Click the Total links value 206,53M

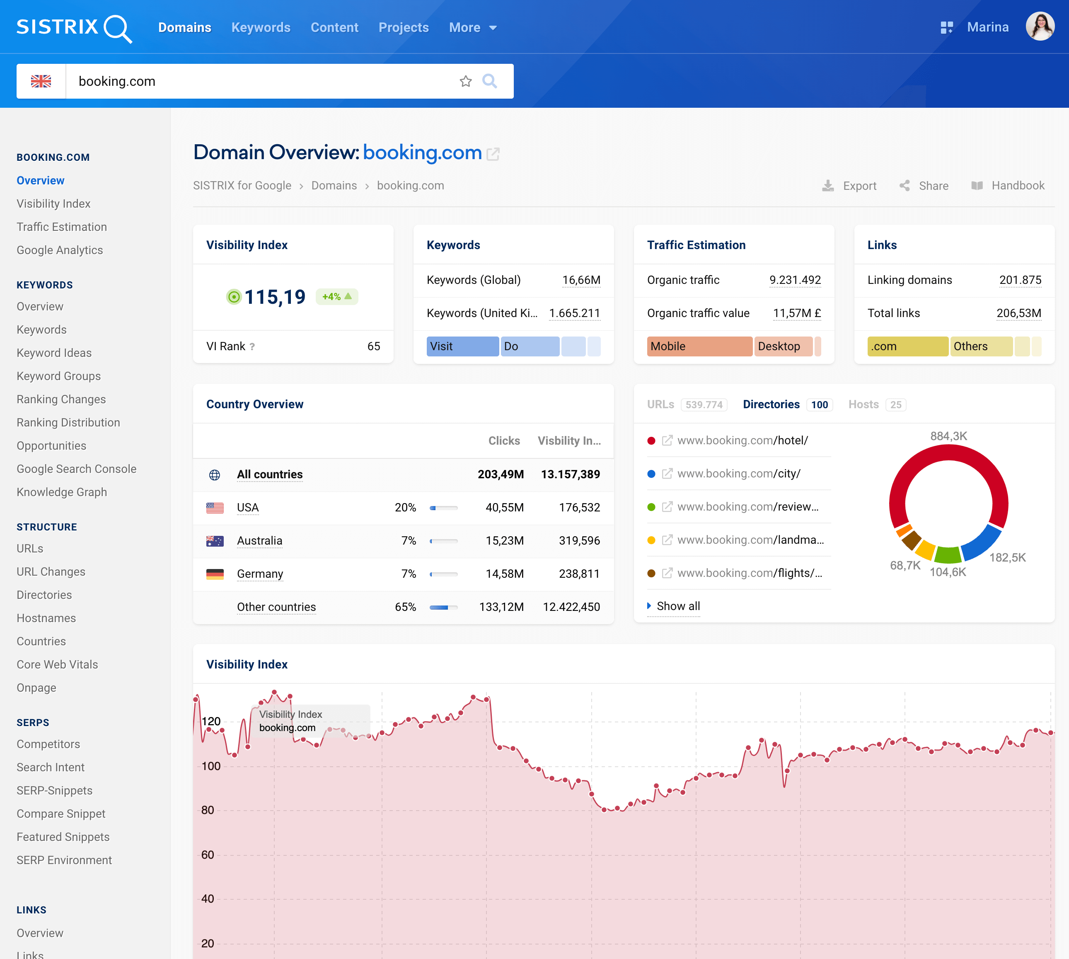click(1018, 313)
